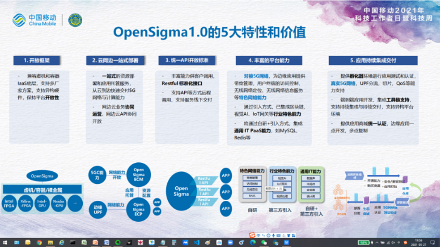Open the green circular taskbar icon
Image resolution: width=441 pixels, height=248 pixels.
click(118, 243)
